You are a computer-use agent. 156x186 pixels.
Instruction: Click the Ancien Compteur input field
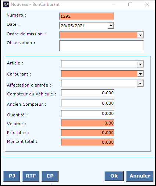coord(88,103)
